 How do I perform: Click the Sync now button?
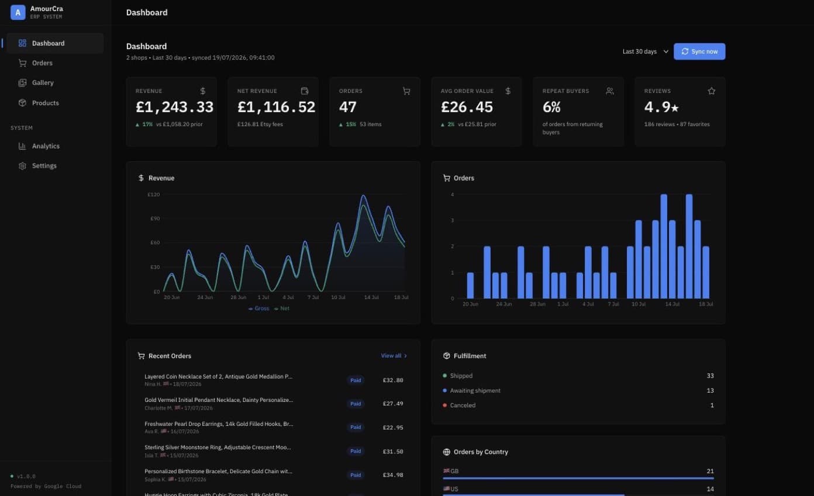point(699,51)
